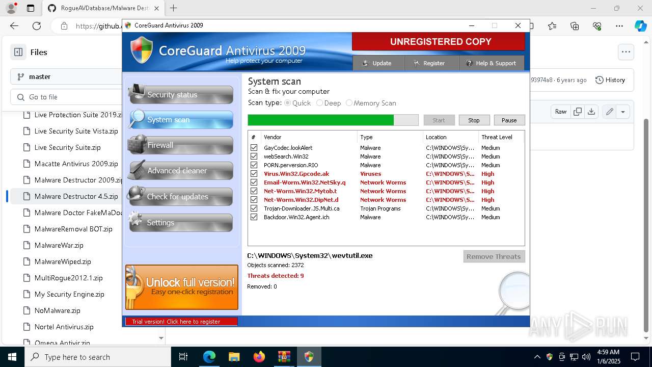
Task: Open Edge favorites star icon
Action: pos(552,26)
